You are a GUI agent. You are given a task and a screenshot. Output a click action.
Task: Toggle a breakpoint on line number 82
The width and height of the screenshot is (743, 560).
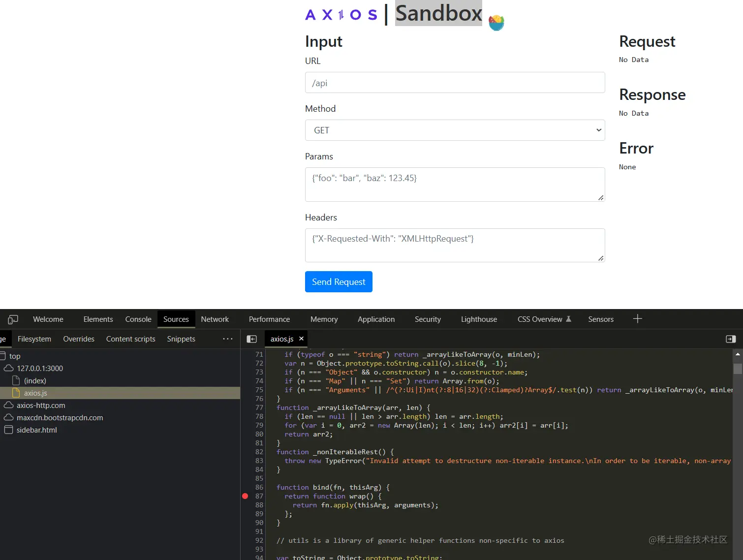click(x=259, y=452)
